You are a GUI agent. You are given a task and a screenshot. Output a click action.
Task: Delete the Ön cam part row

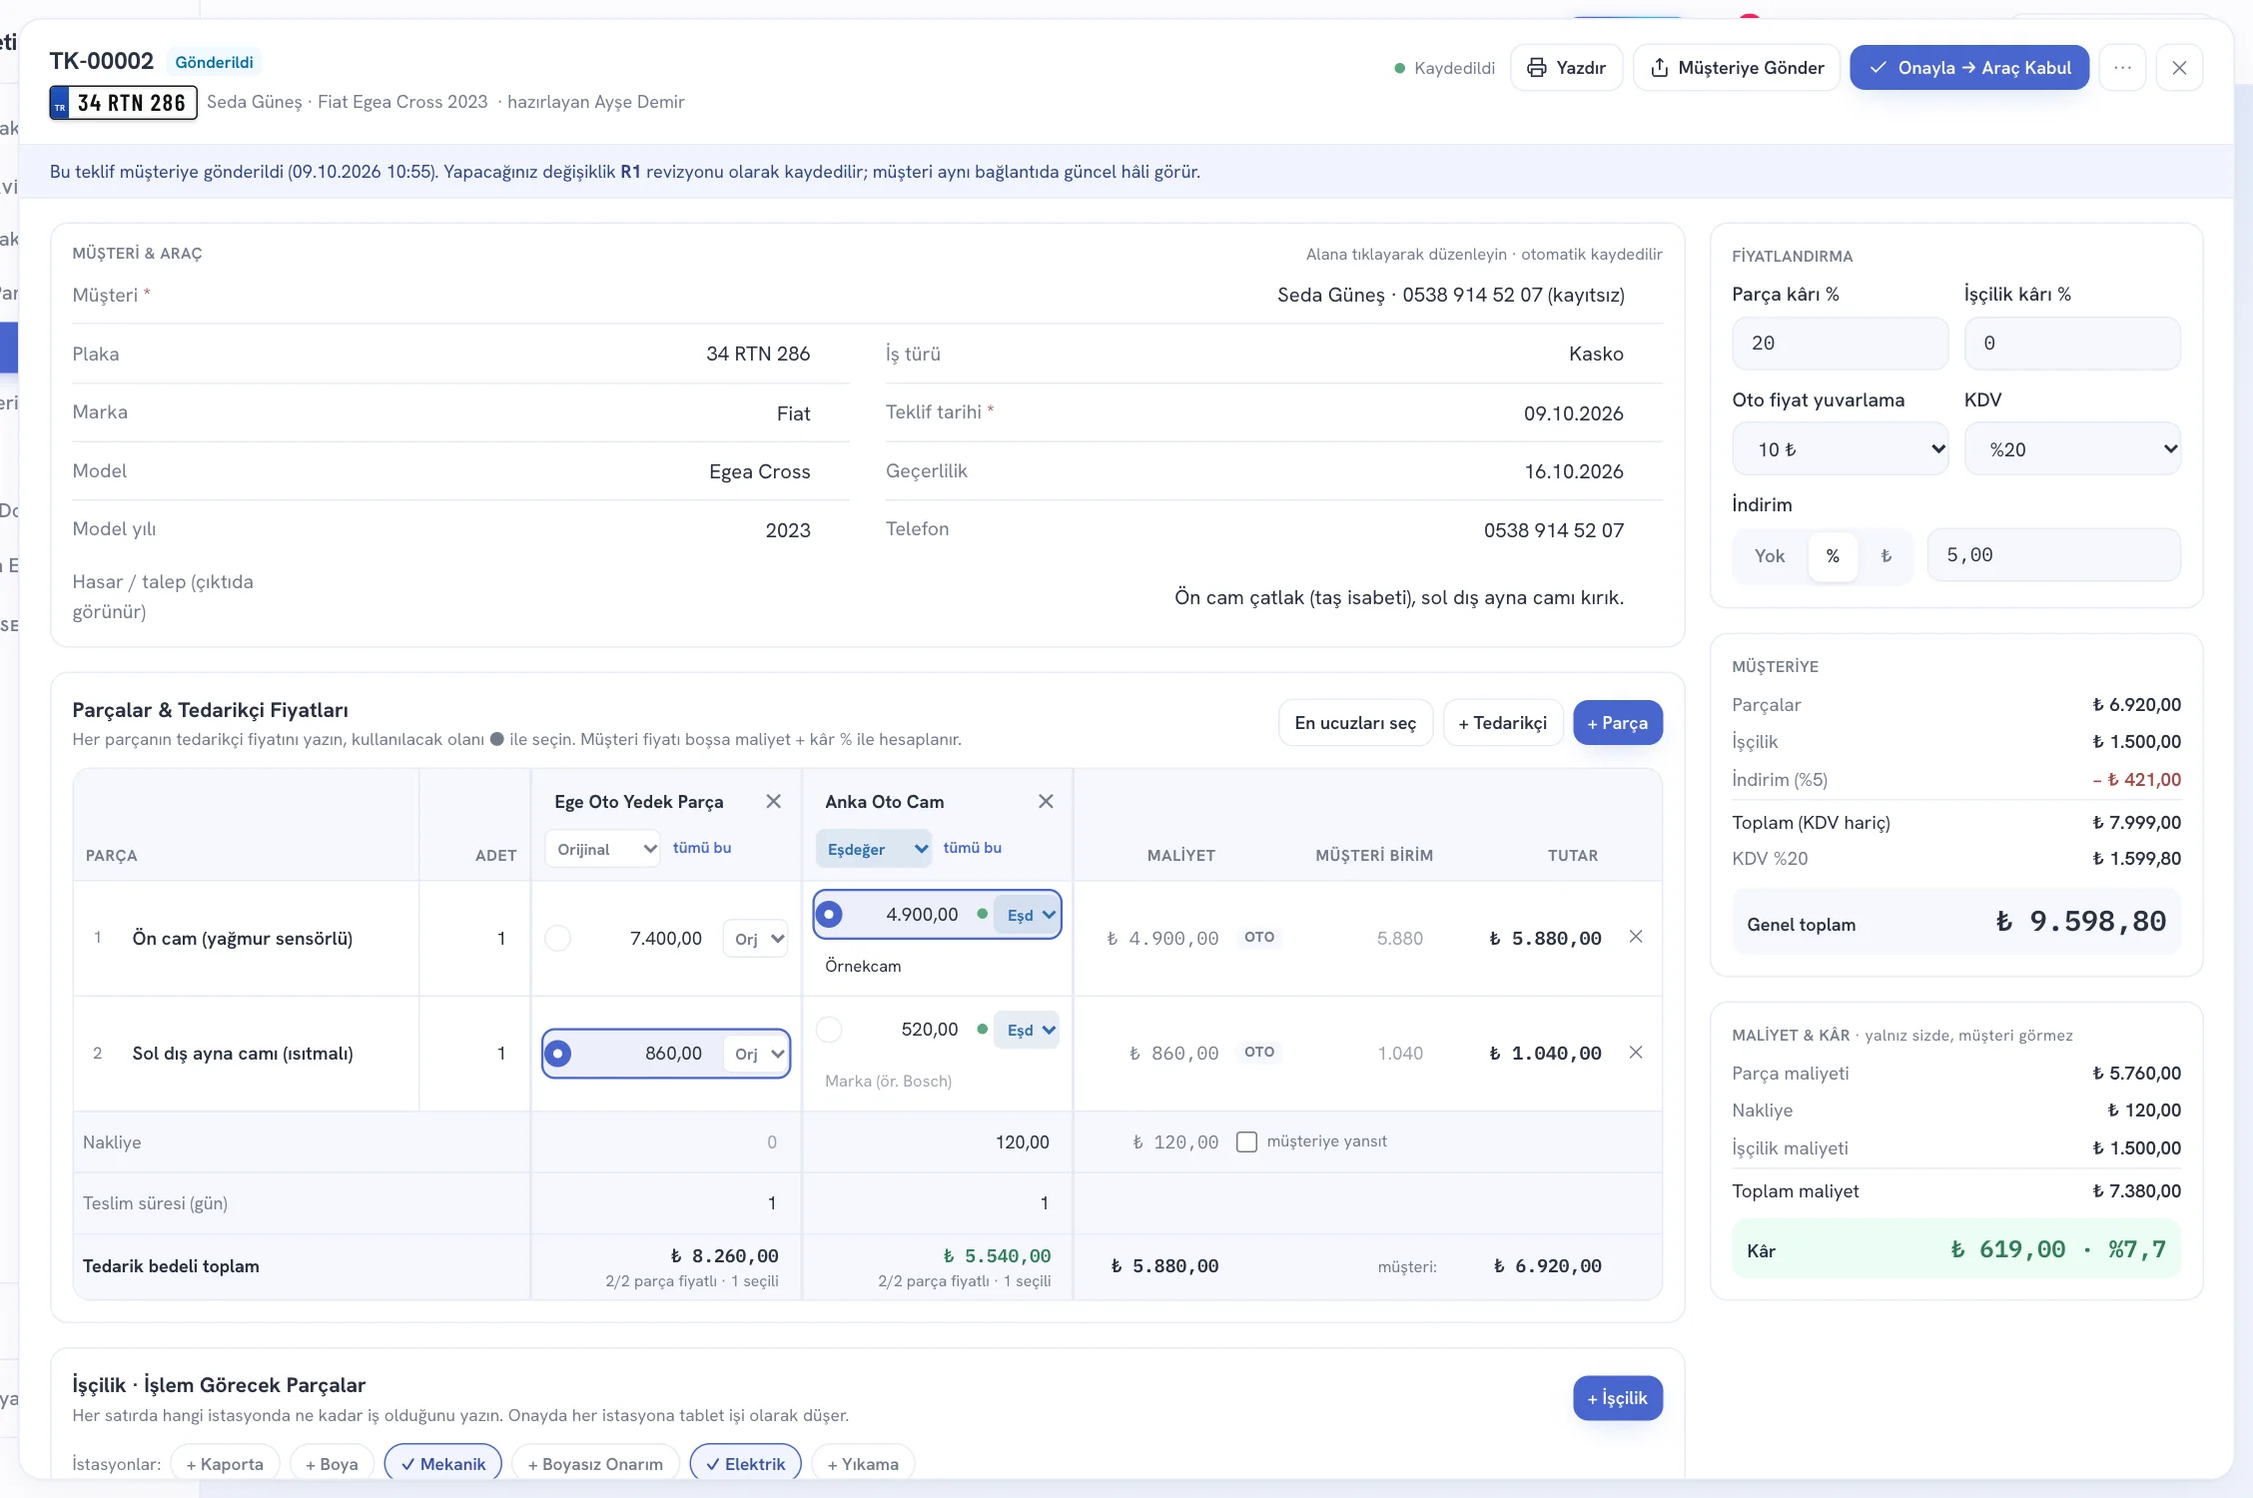pyautogui.click(x=1636, y=937)
